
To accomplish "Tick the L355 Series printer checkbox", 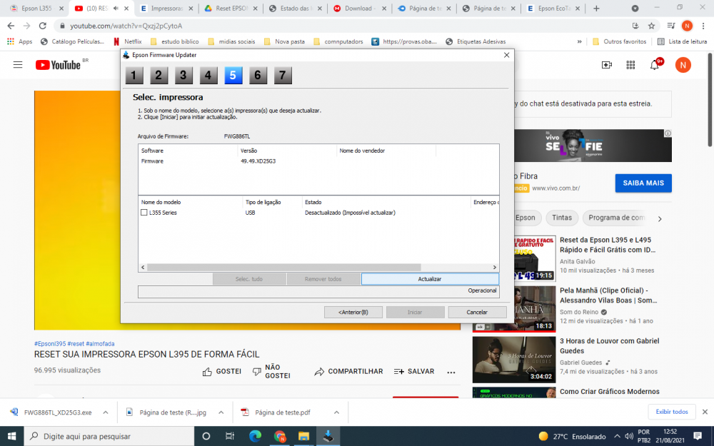I will coord(144,213).
